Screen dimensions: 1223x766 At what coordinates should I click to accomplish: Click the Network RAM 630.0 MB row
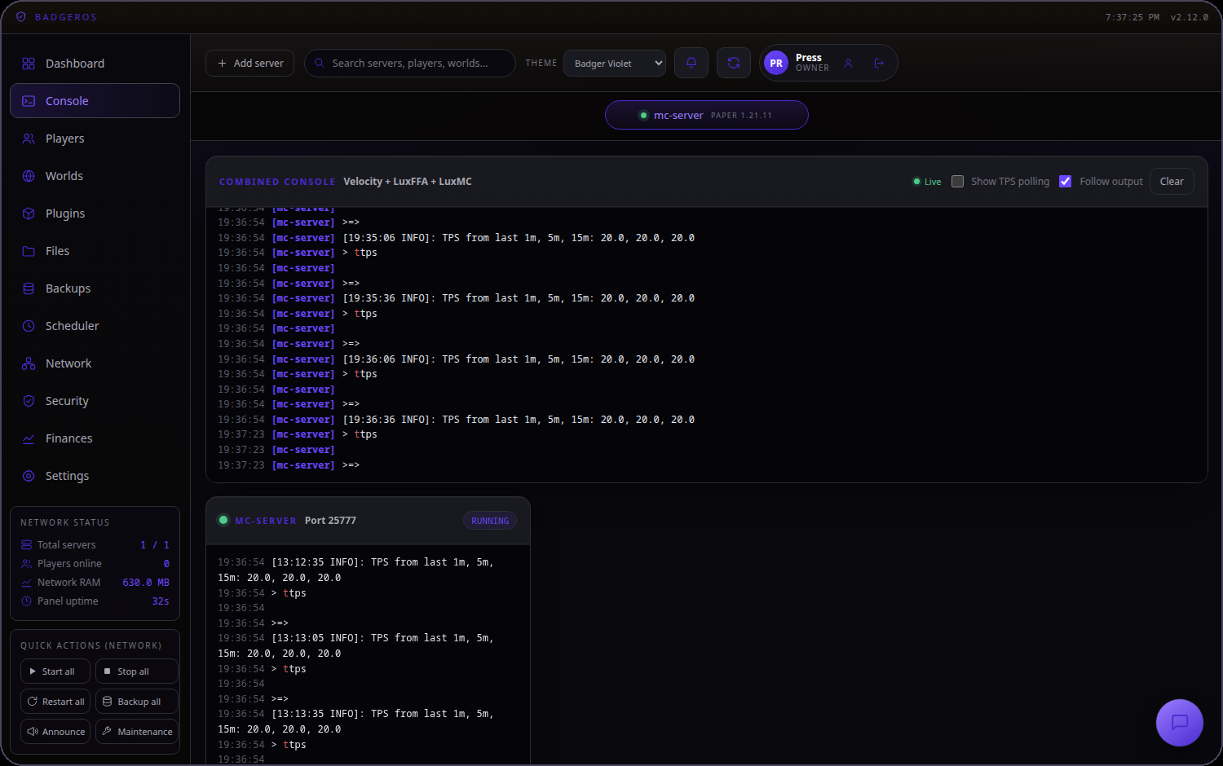(x=95, y=583)
